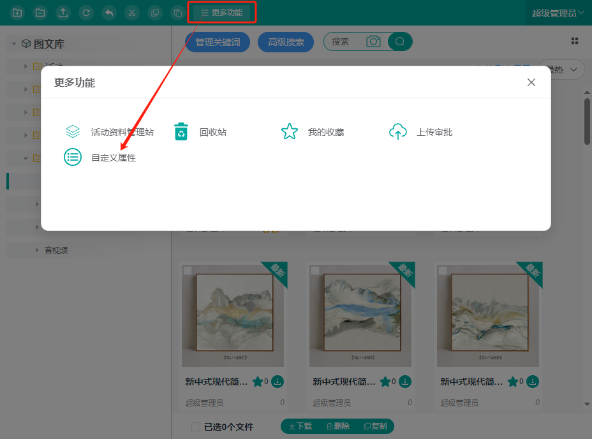Collapse the 图文库 tree root
The image size is (592, 439).
click(13, 44)
